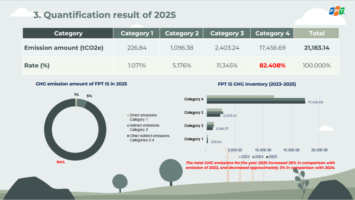Screen dimensions: 355x200
Task: Select the chart title 'FPT IS GHG Inventory (2023–2025)'
Action: point(257,84)
